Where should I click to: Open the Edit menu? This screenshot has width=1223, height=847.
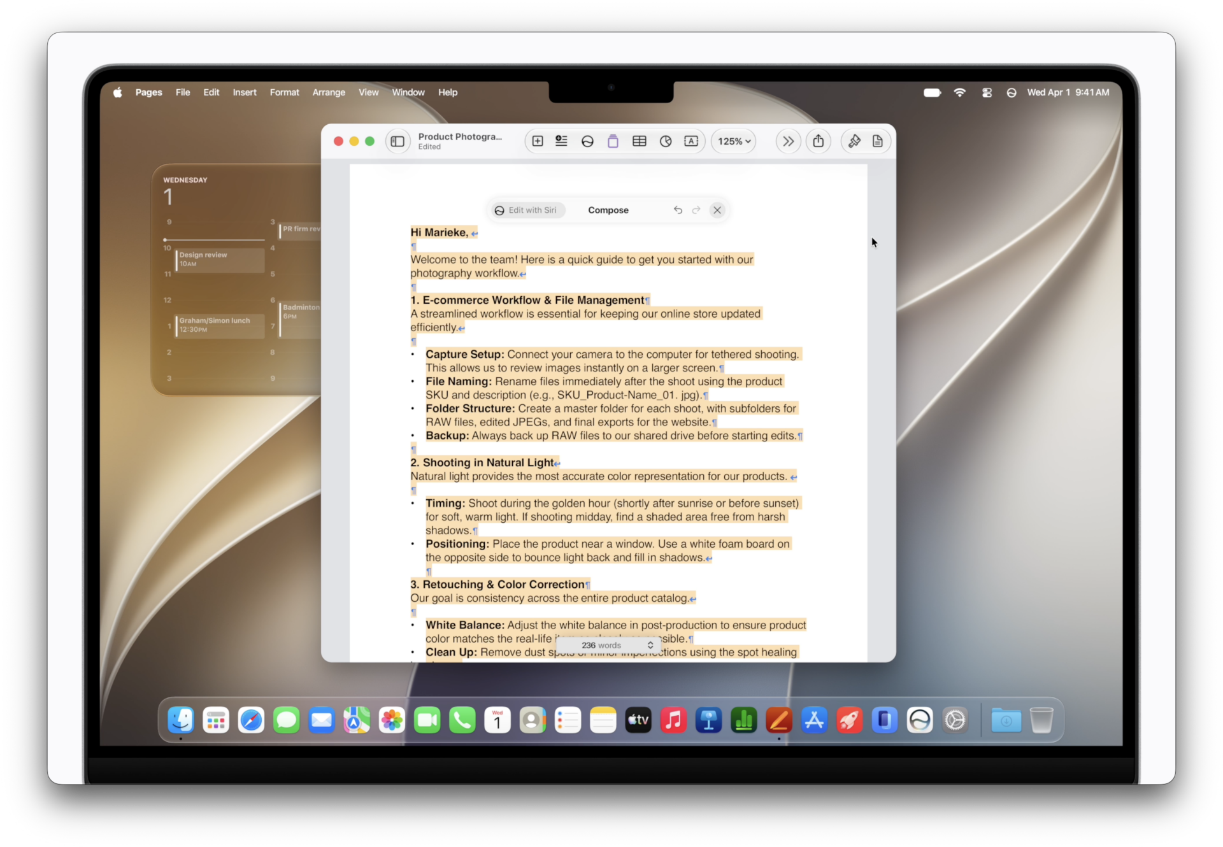point(211,92)
